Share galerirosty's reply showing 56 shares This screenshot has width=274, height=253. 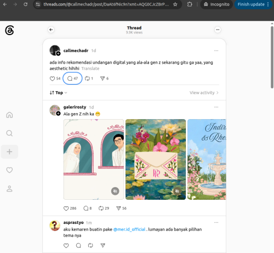click(122, 209)
